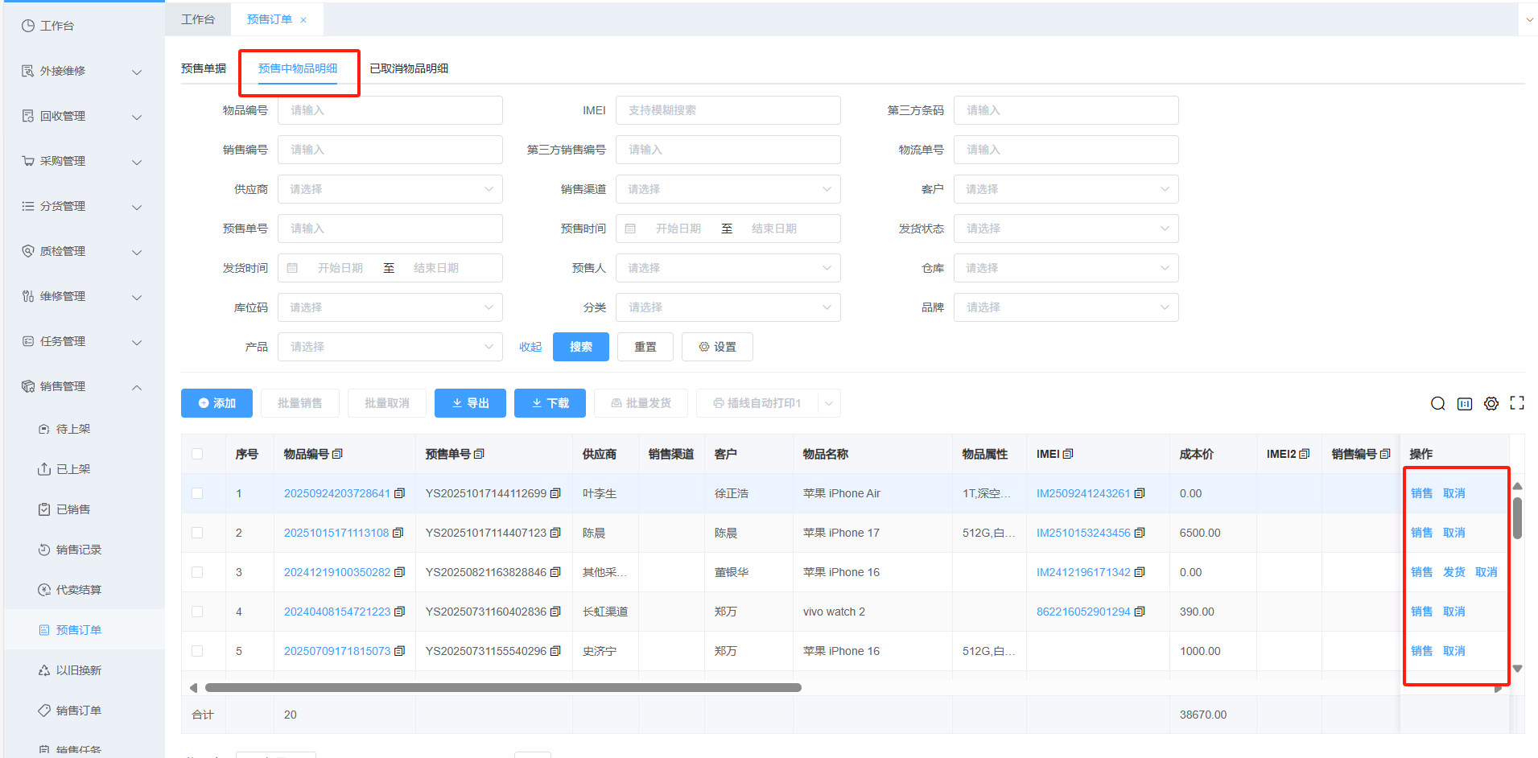Copy item number 20250924203728641 via copy icon
Screen dimensions: 1538x758
399,493
